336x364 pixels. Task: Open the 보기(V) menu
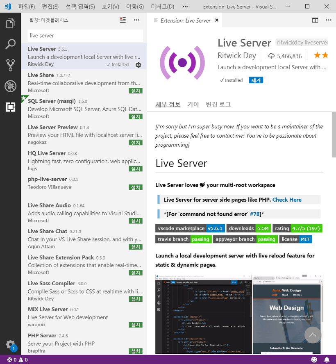tap(111, 7)
